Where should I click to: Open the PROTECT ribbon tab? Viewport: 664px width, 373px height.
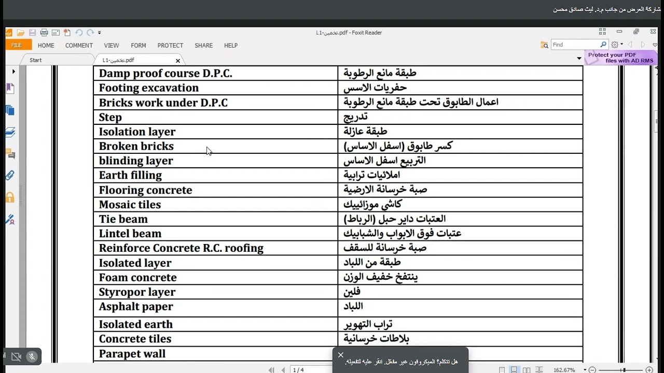(x=170, y=46)
